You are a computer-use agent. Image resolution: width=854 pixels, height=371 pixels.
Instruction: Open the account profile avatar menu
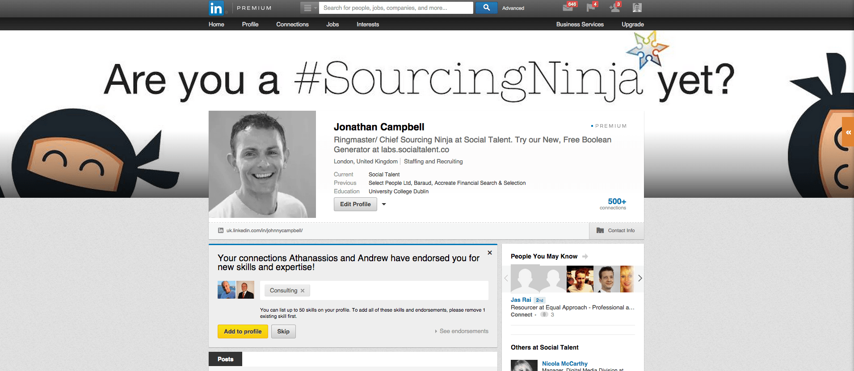(637, 8)
